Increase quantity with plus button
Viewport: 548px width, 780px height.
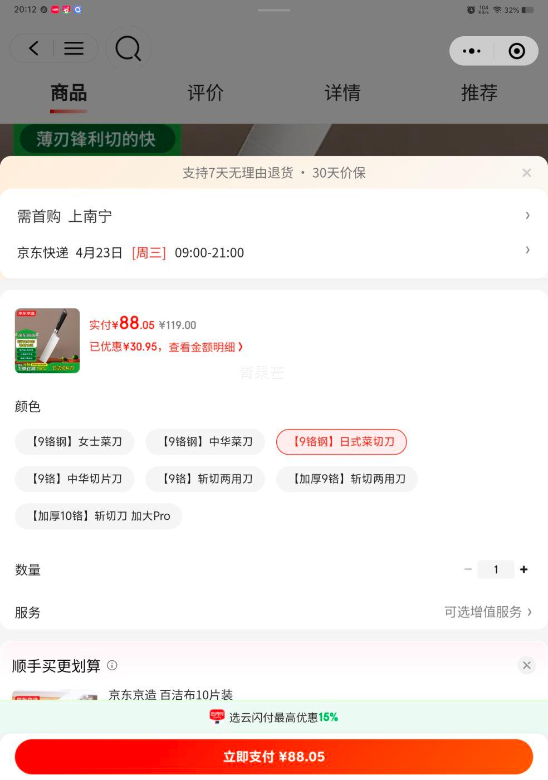click(x=523, y=569)
